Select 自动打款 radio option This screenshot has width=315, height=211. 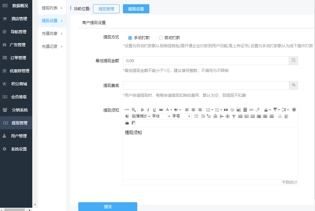(x=160, y=38)
